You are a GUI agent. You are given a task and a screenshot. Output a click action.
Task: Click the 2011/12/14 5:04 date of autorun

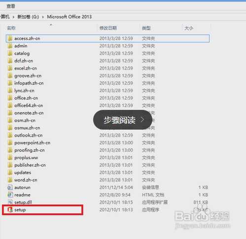(x=116, y=187)
